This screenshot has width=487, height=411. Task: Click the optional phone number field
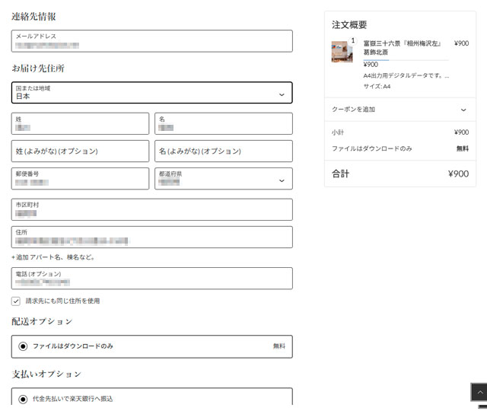tap(152, 279)
